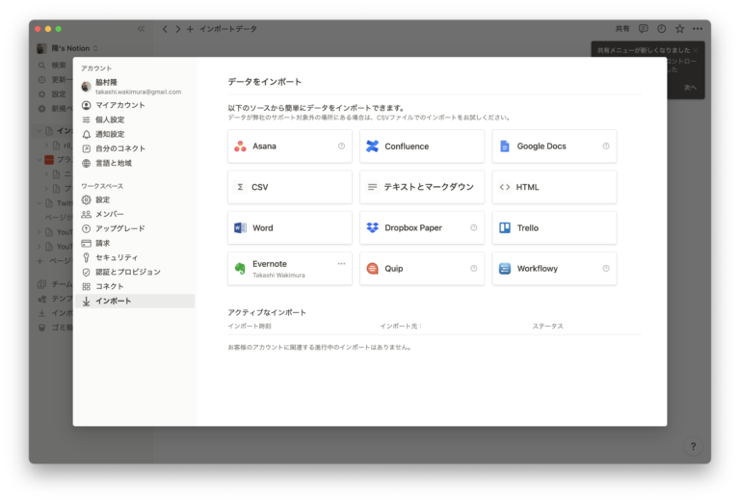This screenshot has width=740, height=502.
Task: Go to セキュリティ settings
Action: tap(116, 257)
